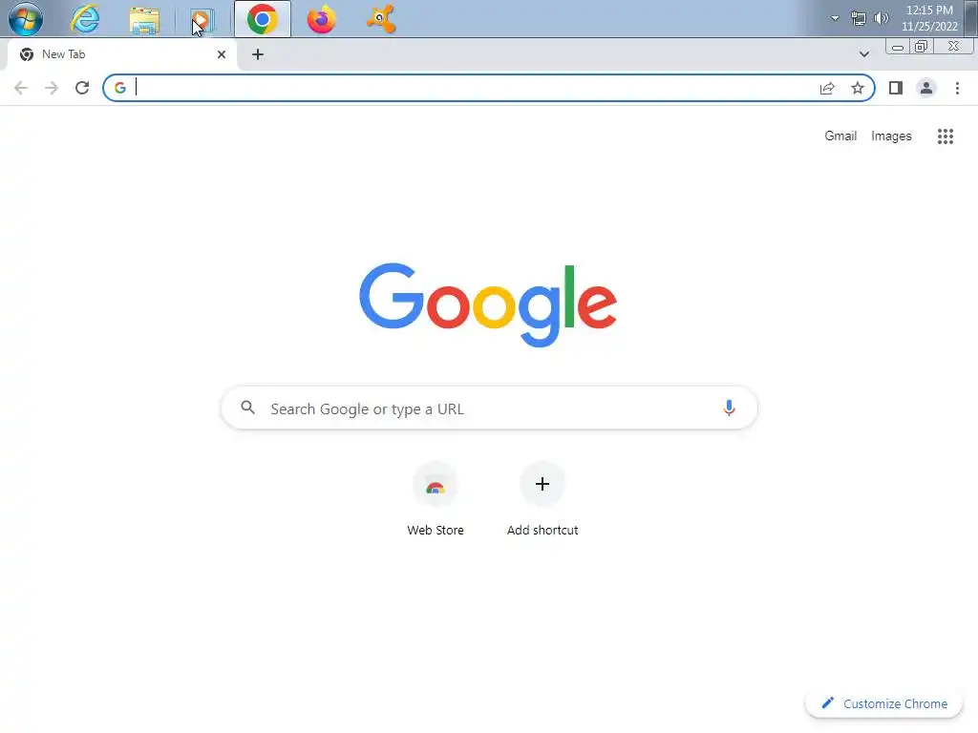Open the volume speaker tray icon
The width and height of the screenshot is (978, 733).
[x=881, y=18]
